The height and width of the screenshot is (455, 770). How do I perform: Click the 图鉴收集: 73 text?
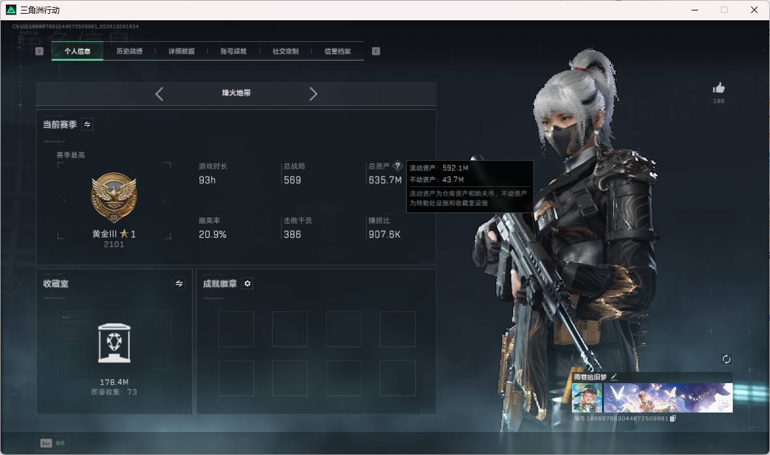pyautogui.click(x=114, y=392)
